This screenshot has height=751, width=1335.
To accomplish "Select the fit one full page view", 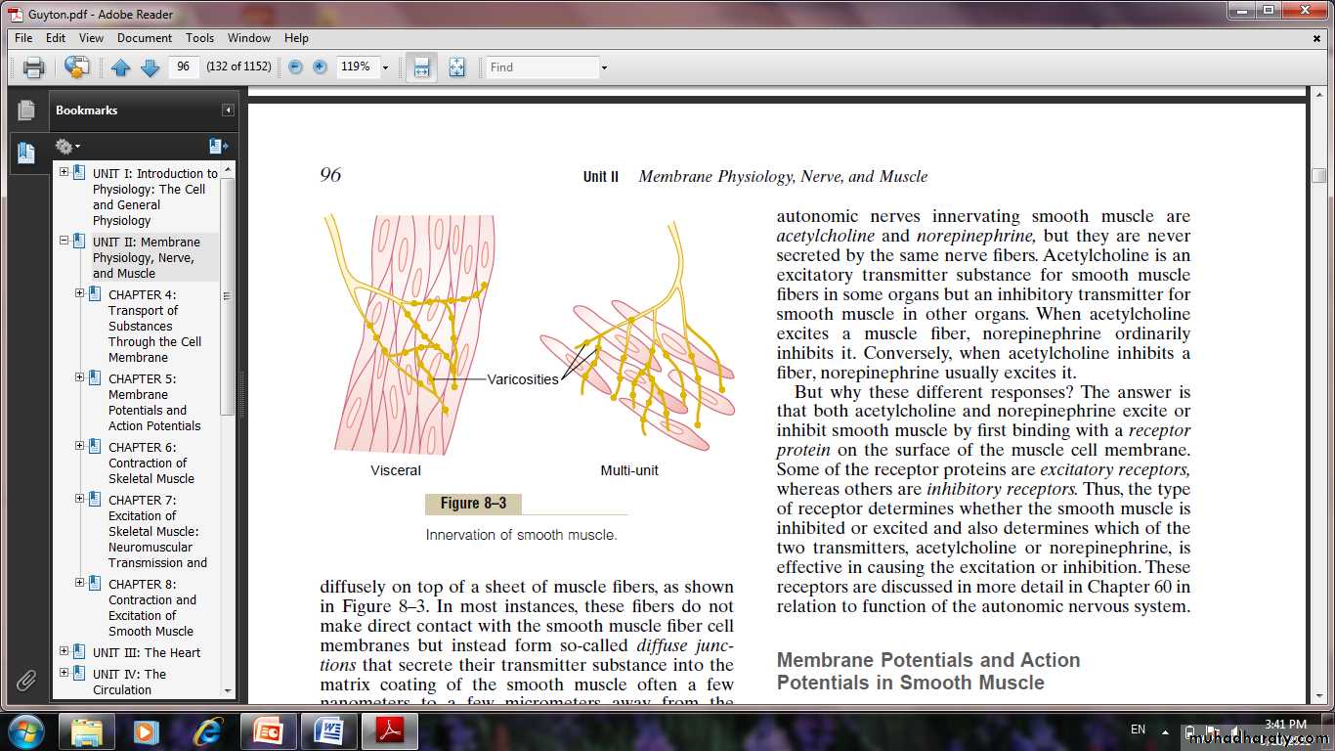I will point(456,67).
